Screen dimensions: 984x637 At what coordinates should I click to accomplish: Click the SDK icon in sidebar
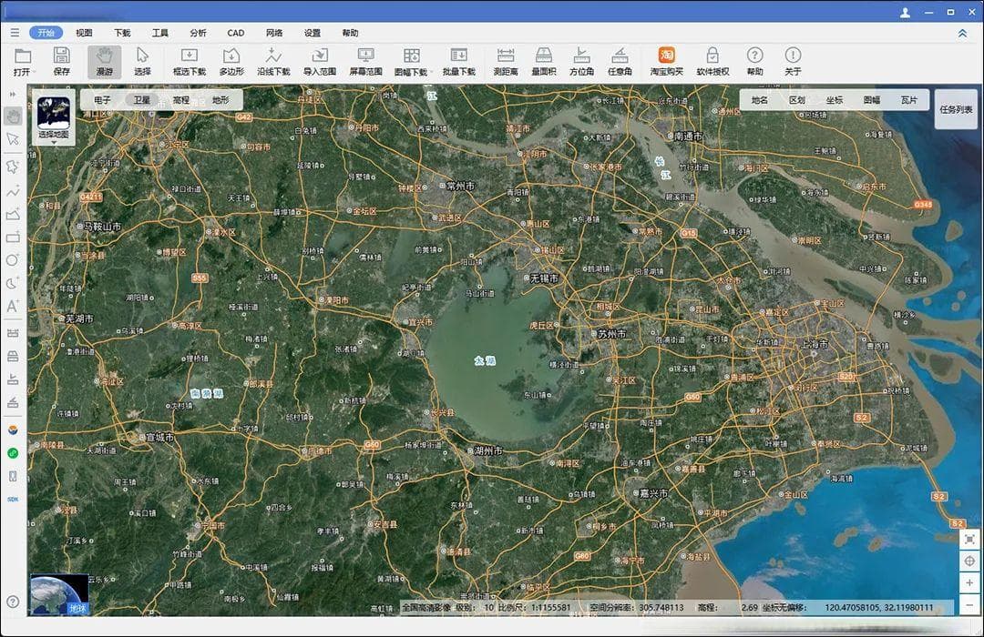point(13,499)
